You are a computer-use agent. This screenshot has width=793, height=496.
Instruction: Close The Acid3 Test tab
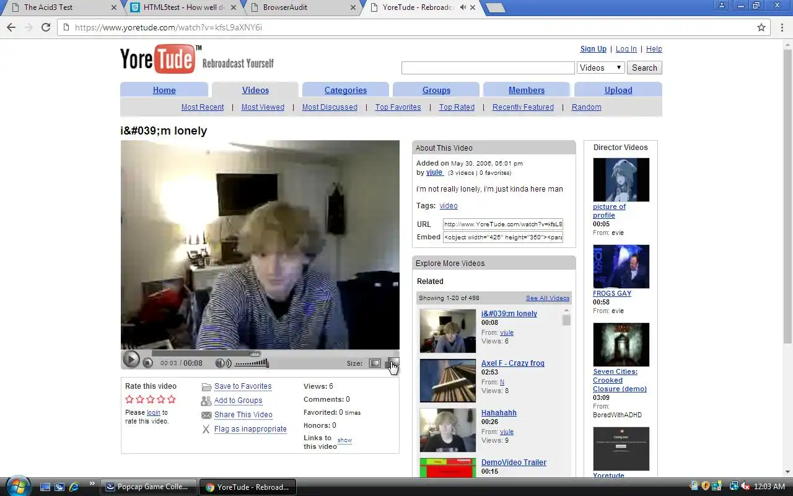pyautogui.click(x=113, y=7)
